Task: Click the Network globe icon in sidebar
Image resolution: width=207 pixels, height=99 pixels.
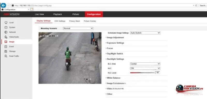Action: (x=6, y=32)
